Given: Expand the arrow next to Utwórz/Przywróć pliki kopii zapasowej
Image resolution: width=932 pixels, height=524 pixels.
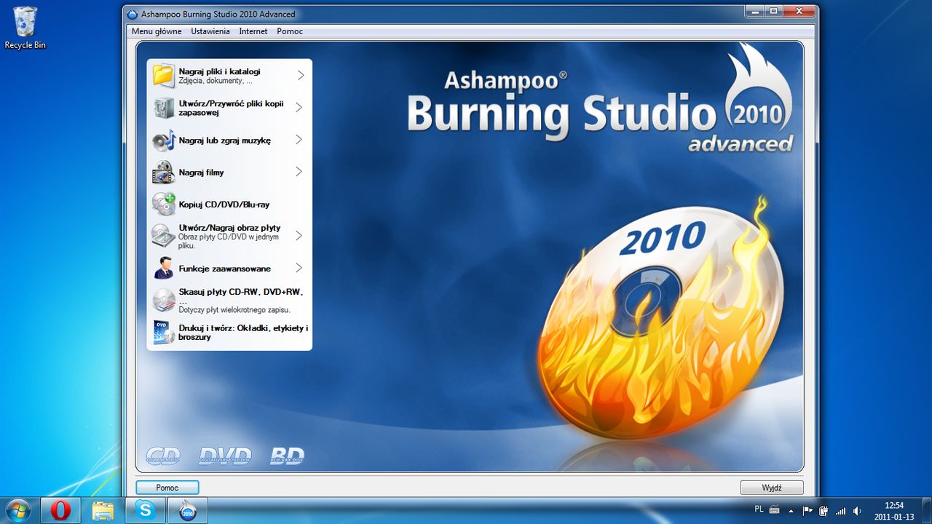Looking at the screenshot, I should point(300,108).
